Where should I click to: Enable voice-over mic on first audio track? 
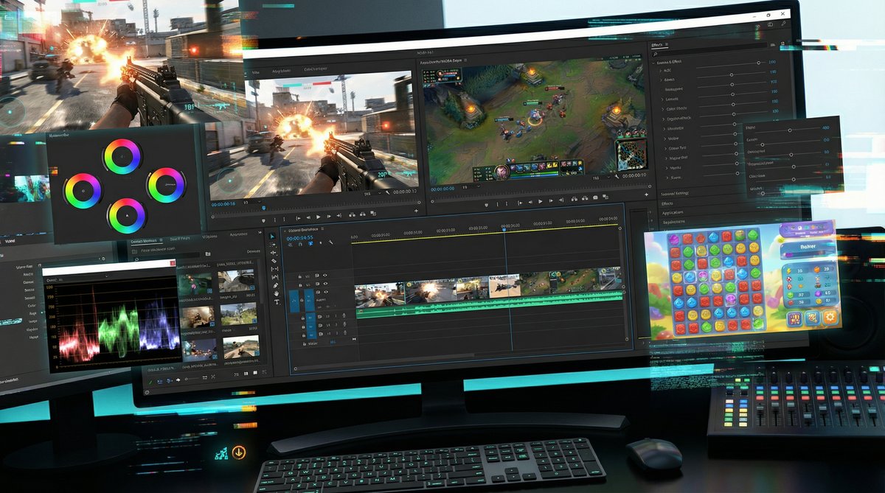(344, 315)
